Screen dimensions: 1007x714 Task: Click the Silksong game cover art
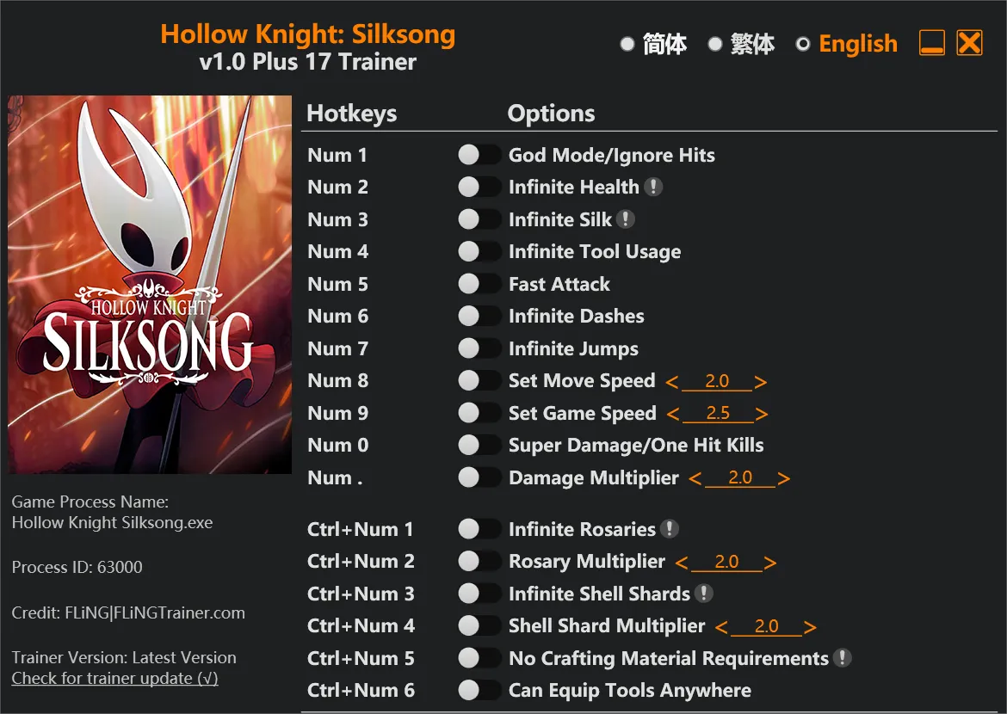pos(150,284)
